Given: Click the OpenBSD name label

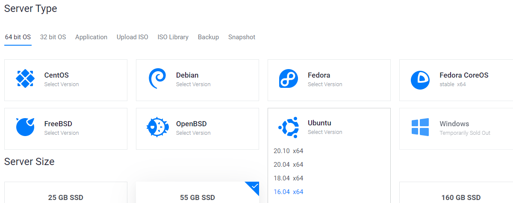Looking at the screenshot, I should (x=191, y=124).
